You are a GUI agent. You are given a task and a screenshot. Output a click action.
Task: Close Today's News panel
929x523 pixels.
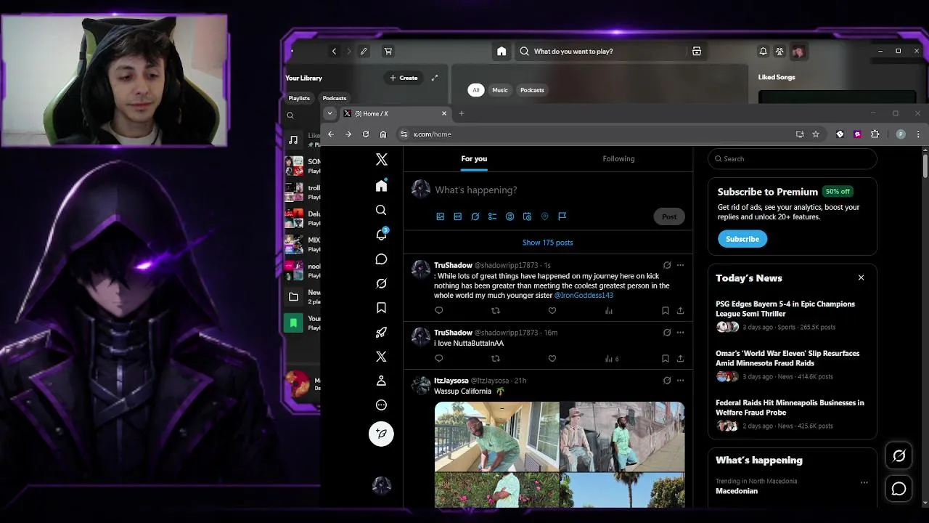861,277
